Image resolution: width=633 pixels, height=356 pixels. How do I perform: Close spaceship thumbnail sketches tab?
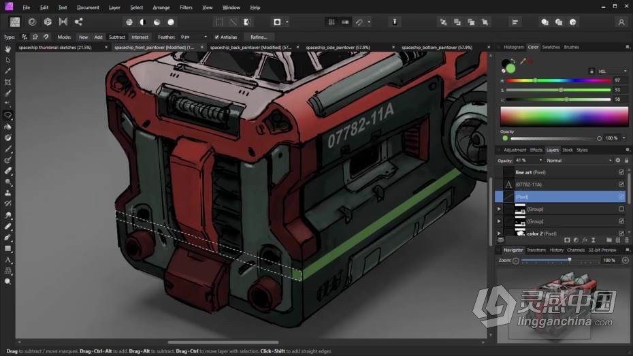coord(106,47)
